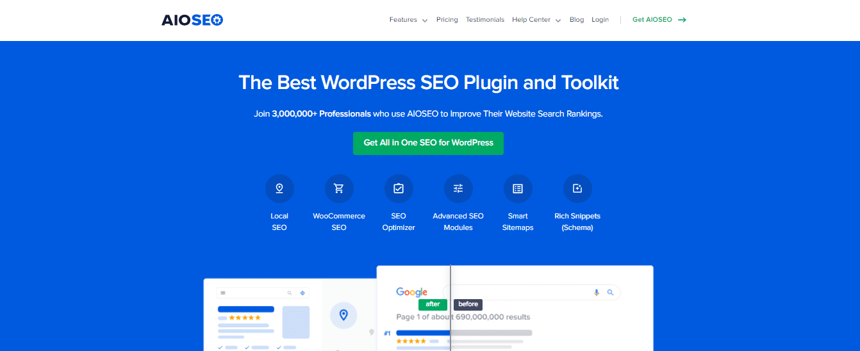Click the map pin circle in preview
The image size is (860, 351).
click(x=343, y=315)
